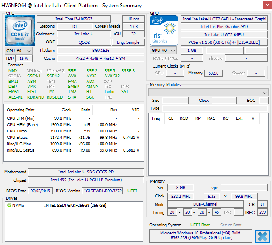This screenshot has height=245, width=272.
Task: Close the System Summary window
Action: 267,6
